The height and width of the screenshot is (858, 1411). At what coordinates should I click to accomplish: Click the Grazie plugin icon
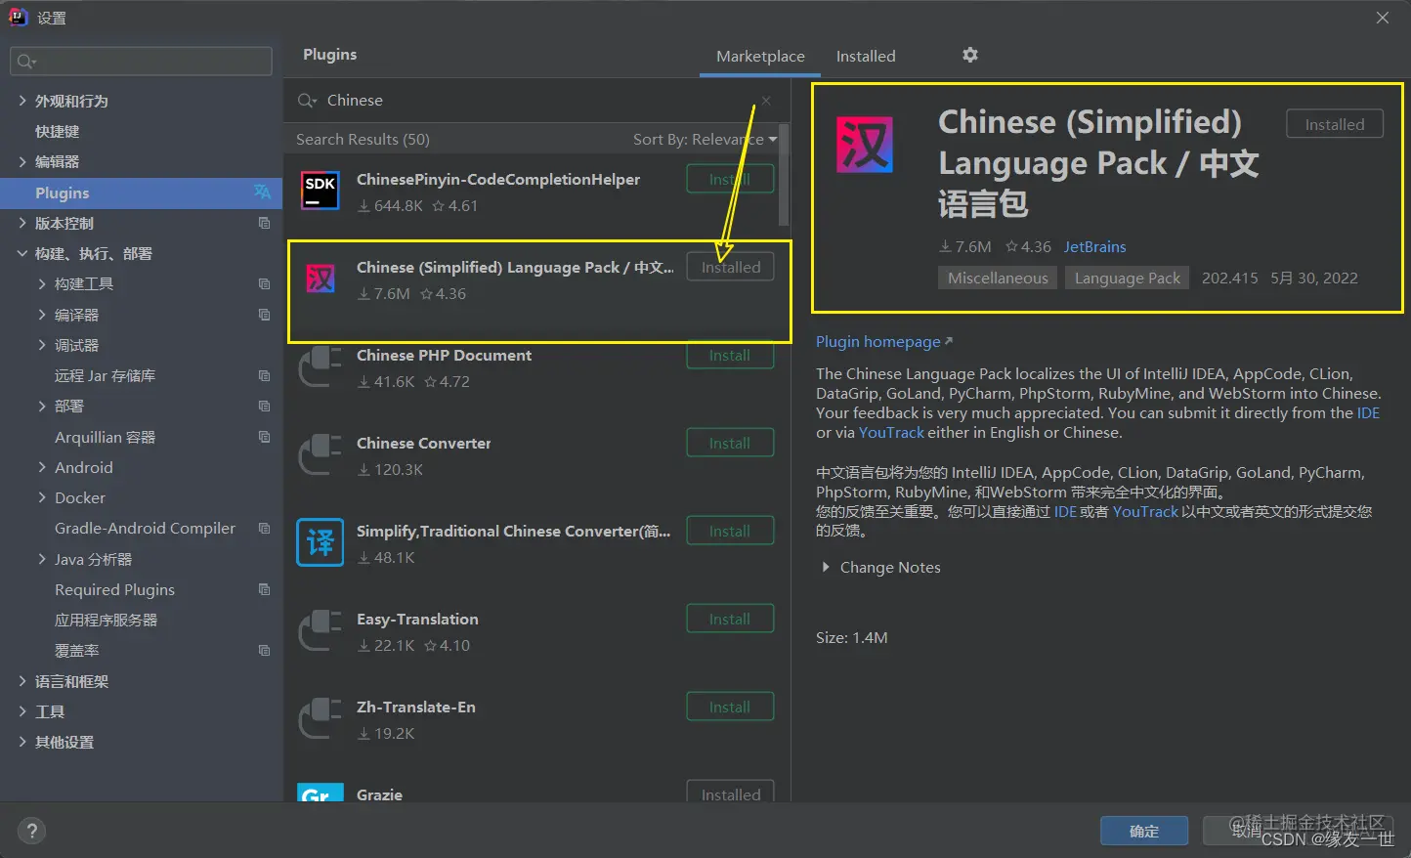coord(321,793)
